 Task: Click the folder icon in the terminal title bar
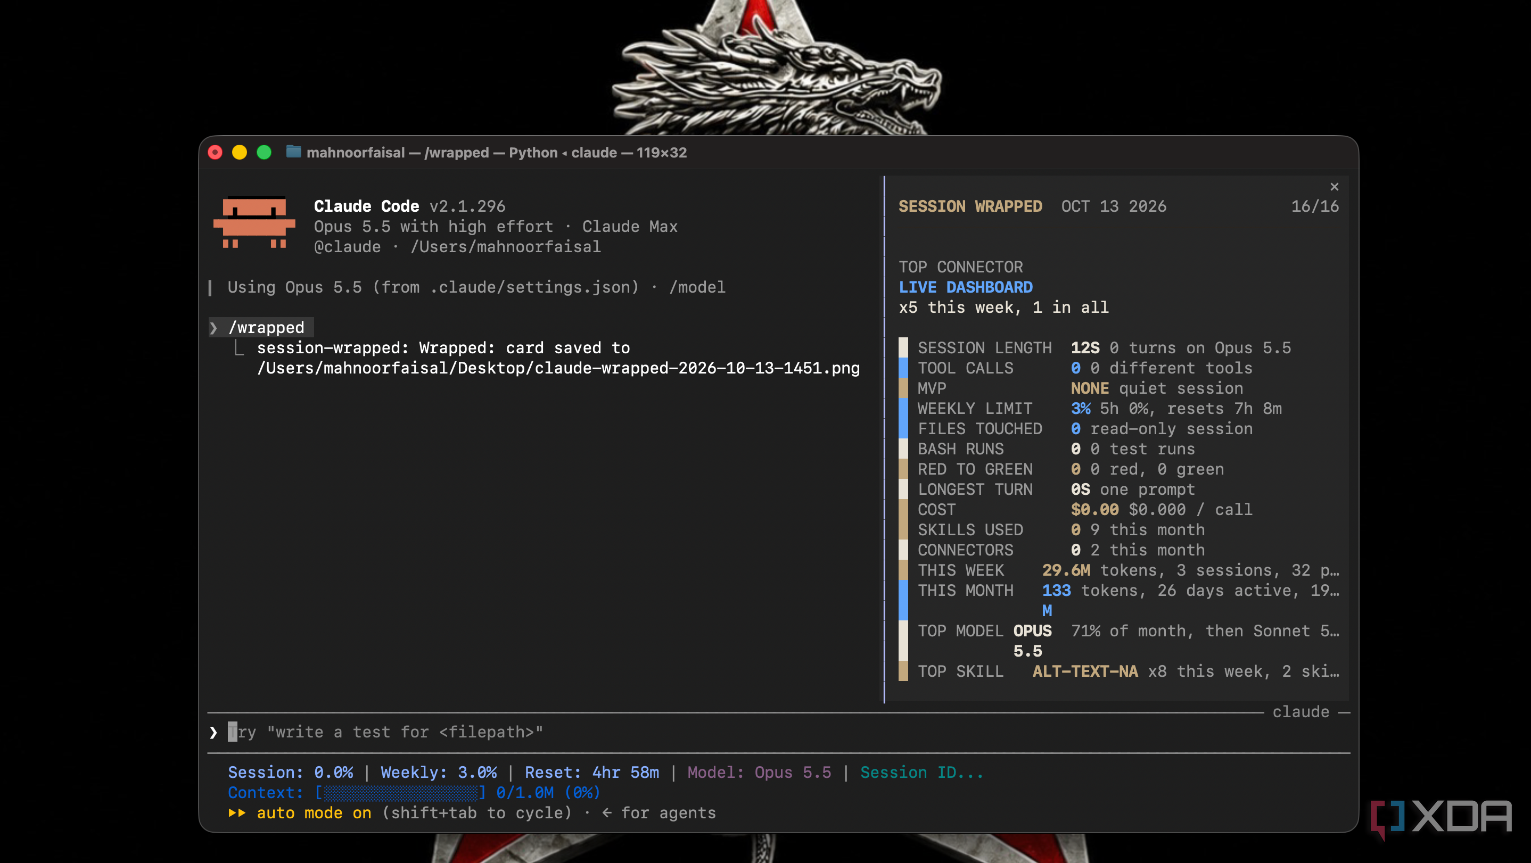[294, 152]
